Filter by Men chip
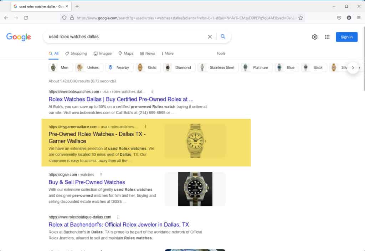Screen dimensions: 365x251 pyautogui.click(x=61, y=67)
